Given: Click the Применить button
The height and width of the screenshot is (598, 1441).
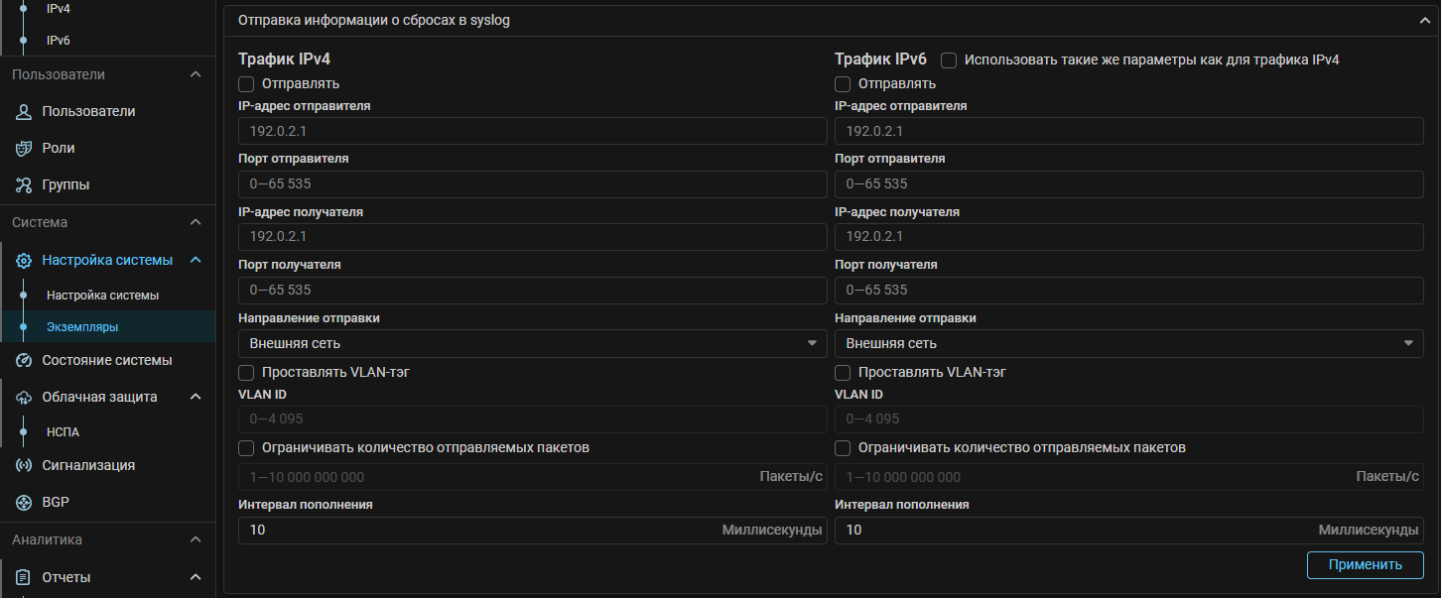Looking at the screenshot, I should pos(1365,565).
